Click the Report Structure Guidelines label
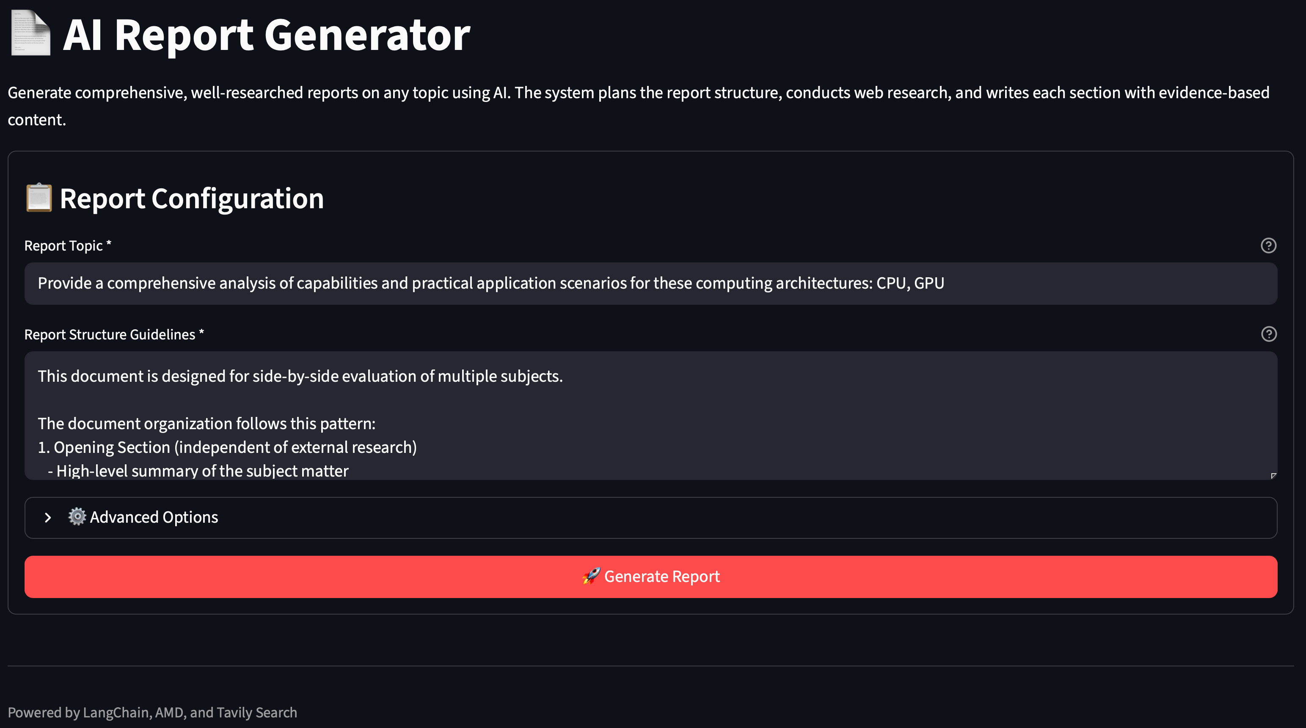 pyautogui.click(x=114, y=335)
